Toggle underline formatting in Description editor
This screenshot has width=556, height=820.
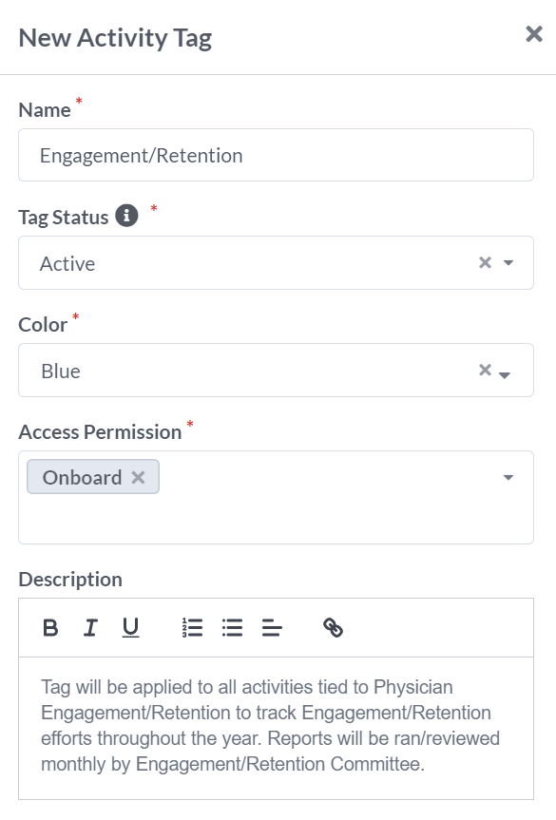click(x=130, y=627)
